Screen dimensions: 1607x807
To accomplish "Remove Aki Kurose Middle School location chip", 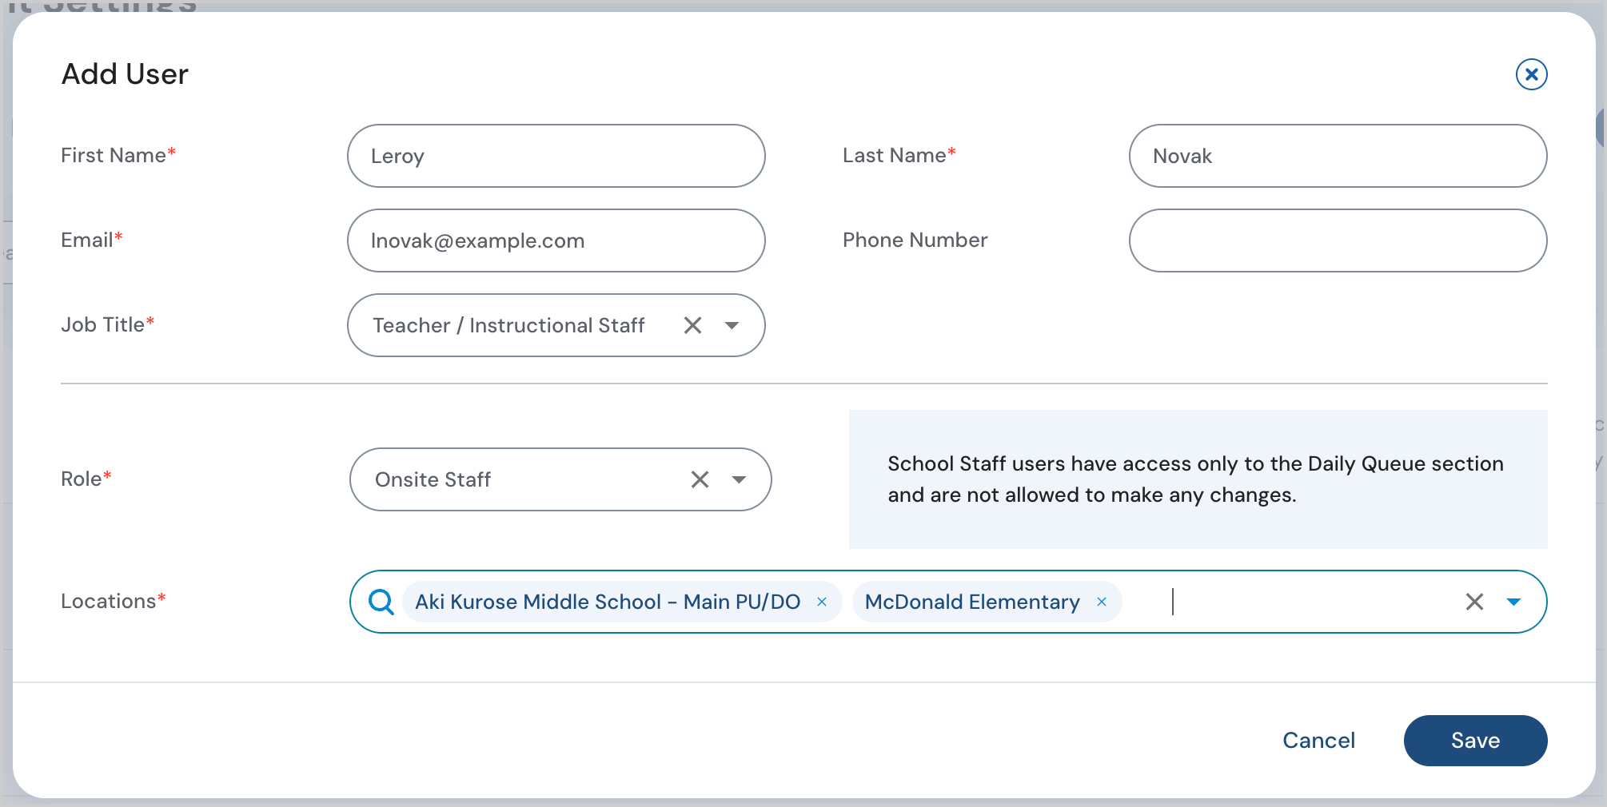I will coord(822,602).
